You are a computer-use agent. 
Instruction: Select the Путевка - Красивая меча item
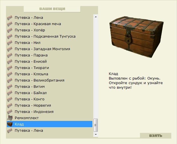[x=50, y=24]
